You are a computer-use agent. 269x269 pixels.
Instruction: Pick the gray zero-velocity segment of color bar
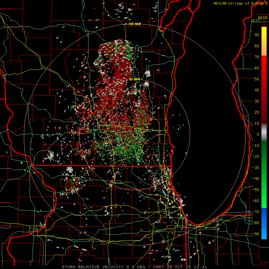click(x=264, y=132)
